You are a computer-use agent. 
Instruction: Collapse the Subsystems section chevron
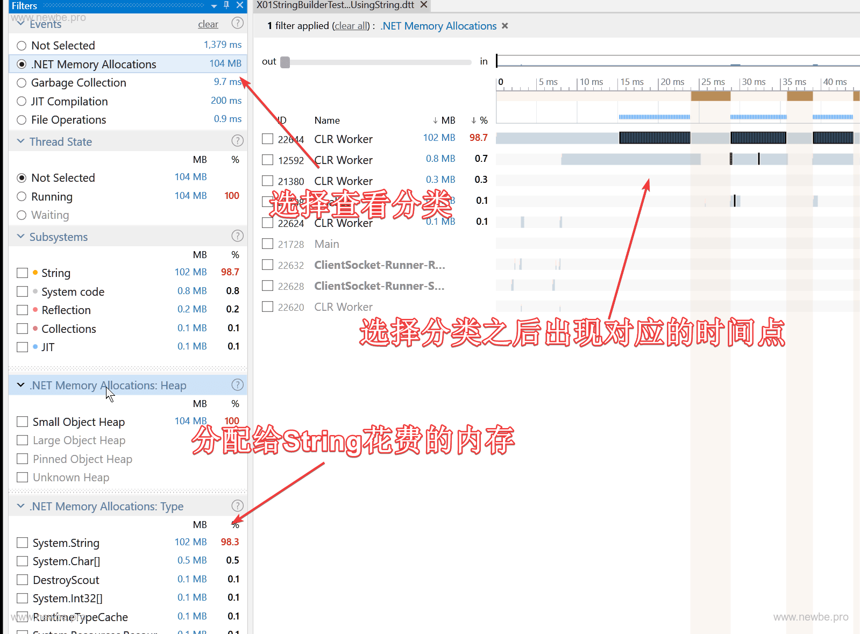tap(21, 237)
